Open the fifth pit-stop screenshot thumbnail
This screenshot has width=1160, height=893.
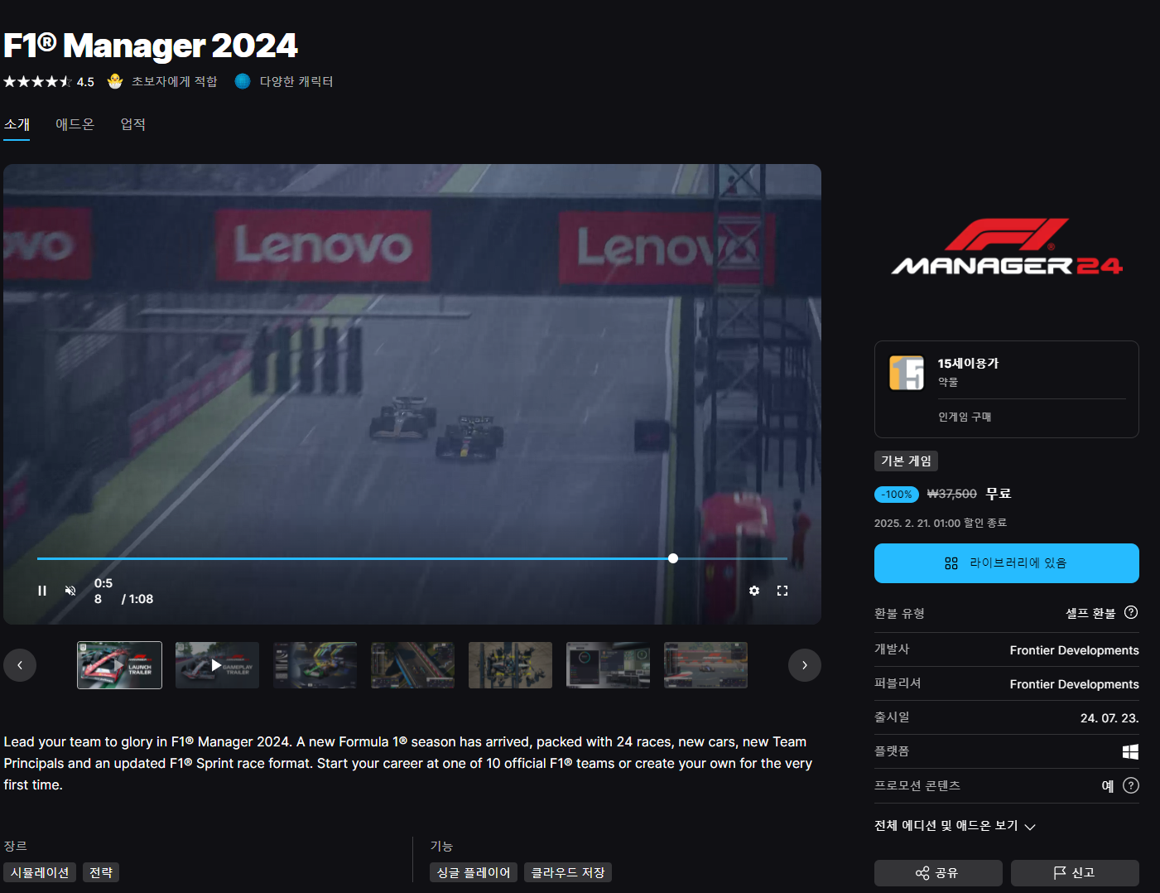point(510,665)
